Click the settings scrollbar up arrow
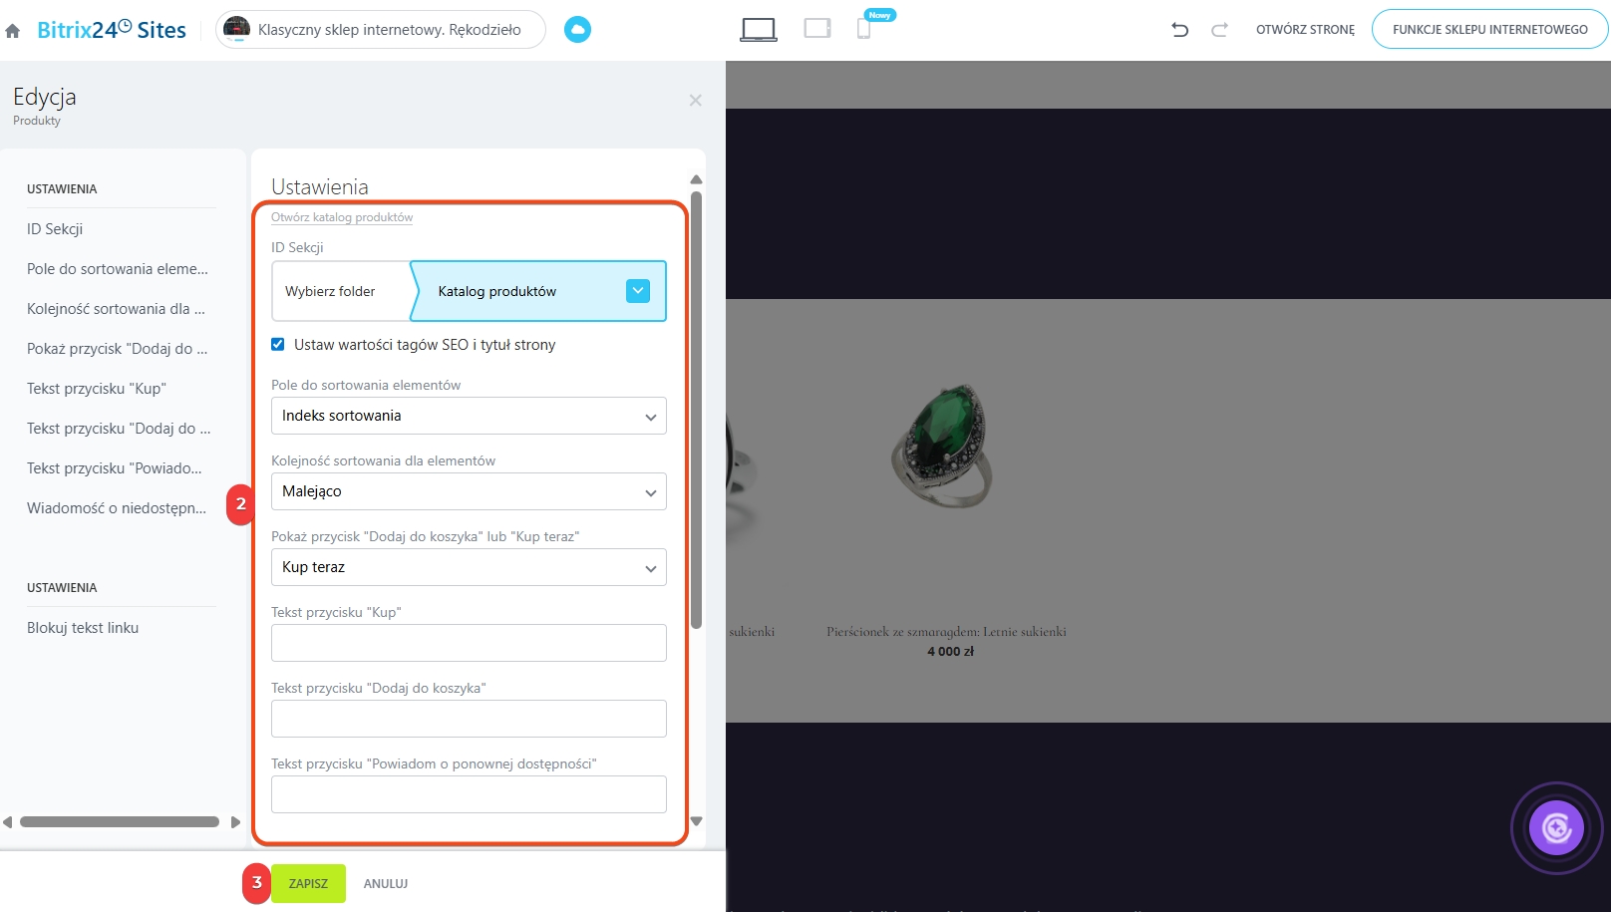 (697, 179)
